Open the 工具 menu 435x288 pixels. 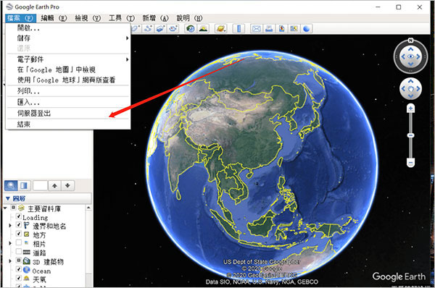click(122, 18)
